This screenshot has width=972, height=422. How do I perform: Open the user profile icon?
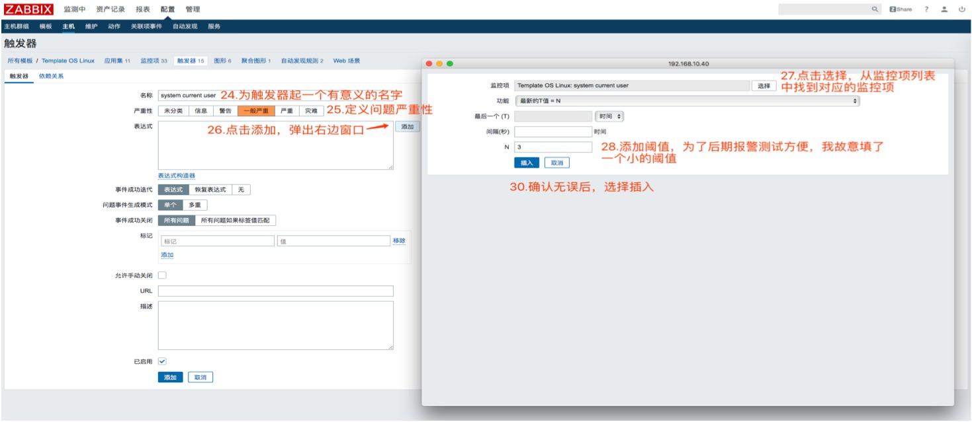click(944, 9)
